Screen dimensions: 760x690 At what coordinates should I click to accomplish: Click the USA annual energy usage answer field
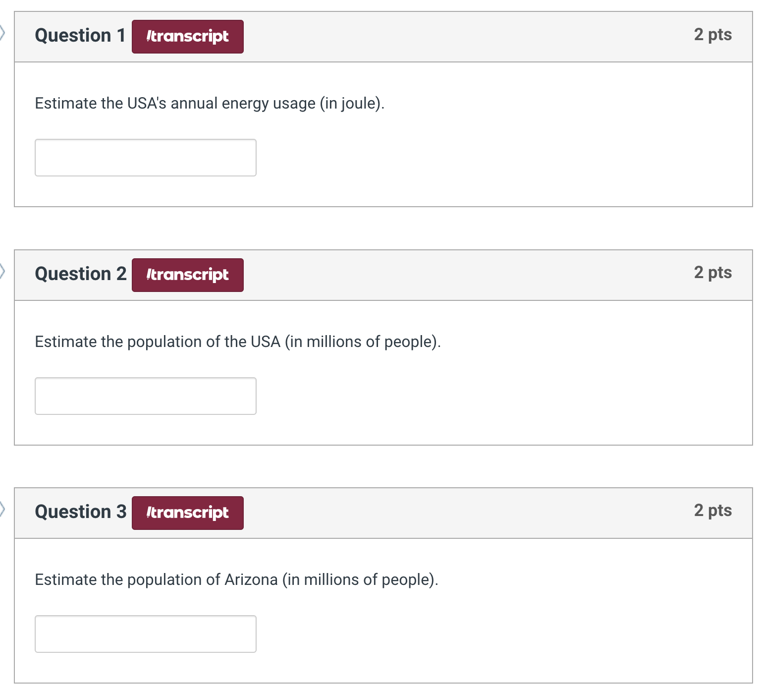coord(146,158)
